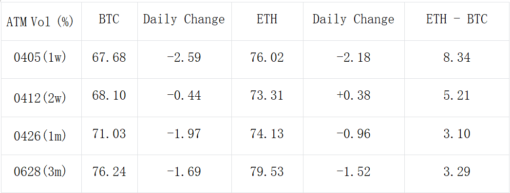
Task: Select the spread value 8.34
Action: (456, 58)
